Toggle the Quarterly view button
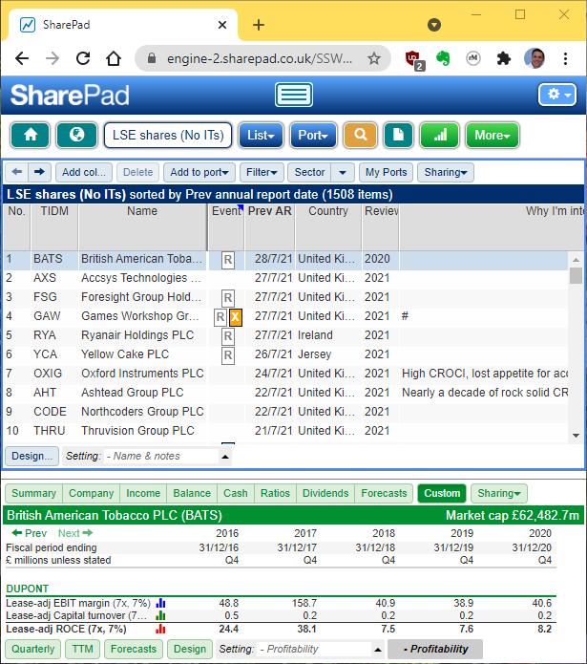Screen dimensions: 587x664 (33, 649)
